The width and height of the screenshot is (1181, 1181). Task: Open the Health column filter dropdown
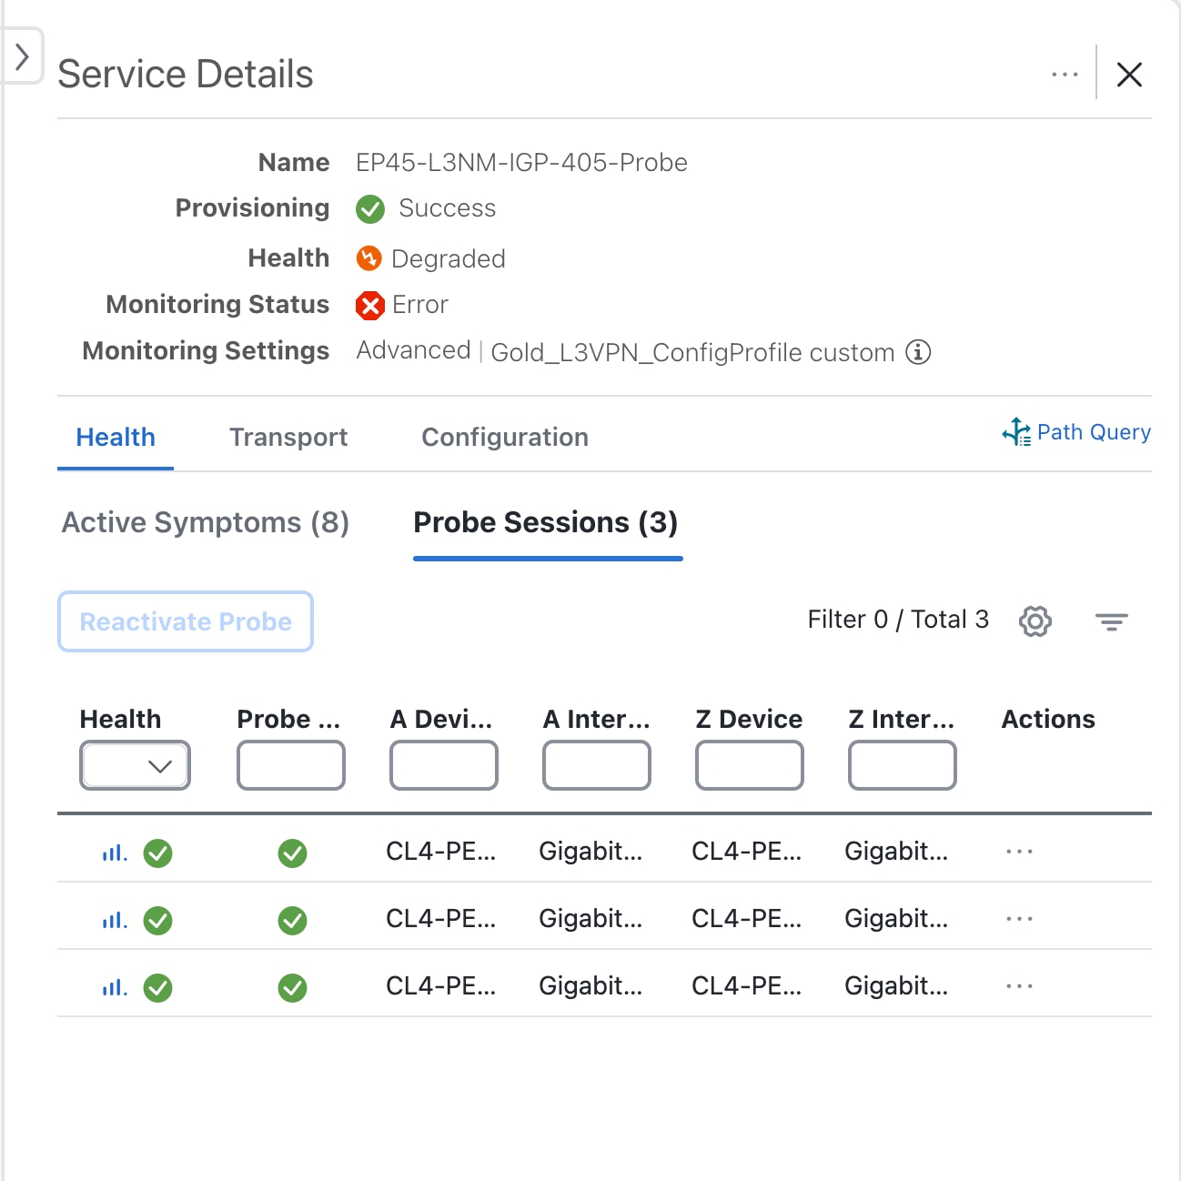point(135,765)
